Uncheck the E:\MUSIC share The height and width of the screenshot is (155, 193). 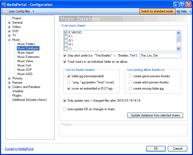point(66,32)
